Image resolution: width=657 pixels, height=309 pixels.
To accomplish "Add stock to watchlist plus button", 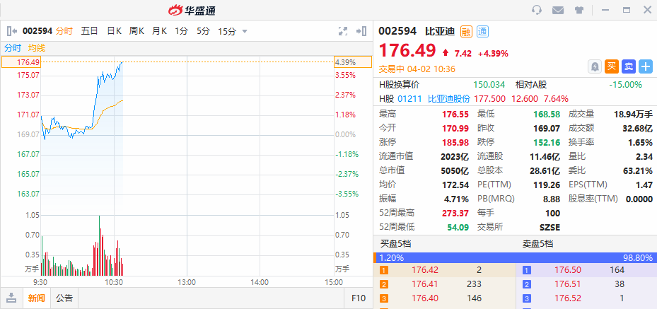I will tap(646, 66).
